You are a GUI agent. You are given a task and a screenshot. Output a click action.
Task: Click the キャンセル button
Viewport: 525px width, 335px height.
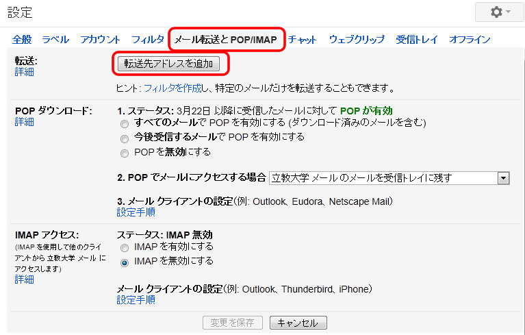[x=298, y=323]
